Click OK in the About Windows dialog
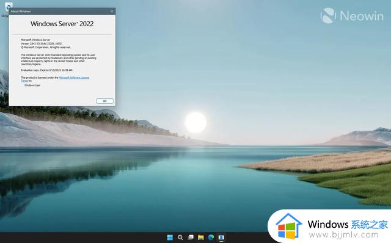This screenshot has height=243, width=391. (104, 101)
